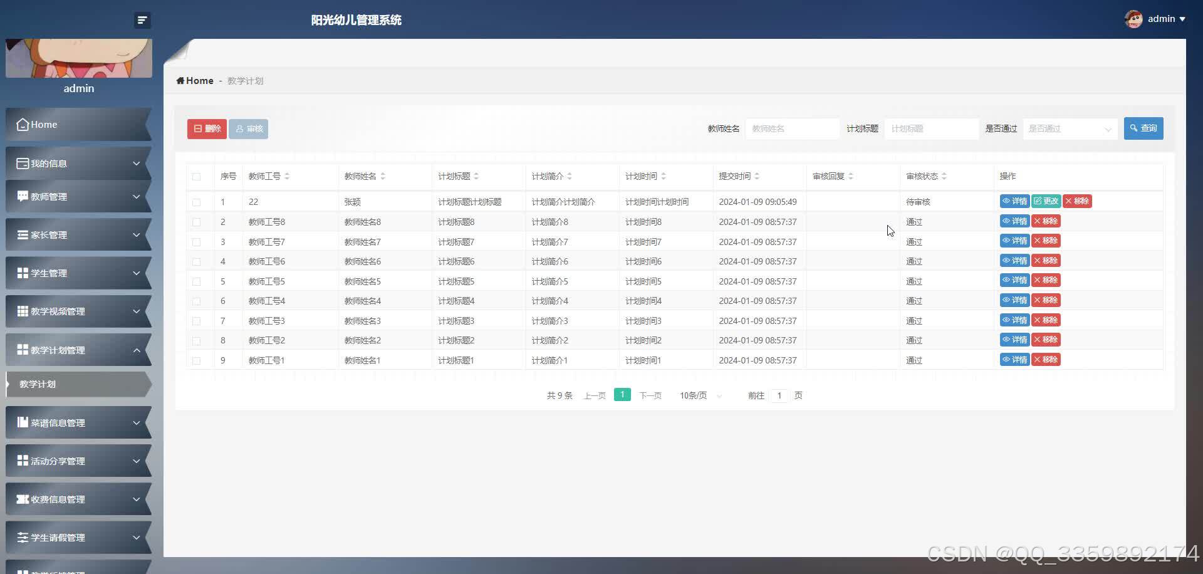
Task: Check the checkbox for 教师姓名5 row
Action: click(197, 281)
